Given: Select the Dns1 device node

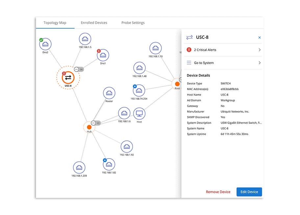Looking at the screenshot, I should click(x=103, y=55).
